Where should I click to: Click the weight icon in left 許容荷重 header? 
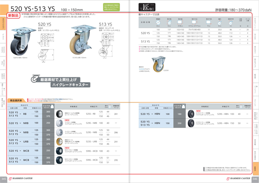[52, 107]
